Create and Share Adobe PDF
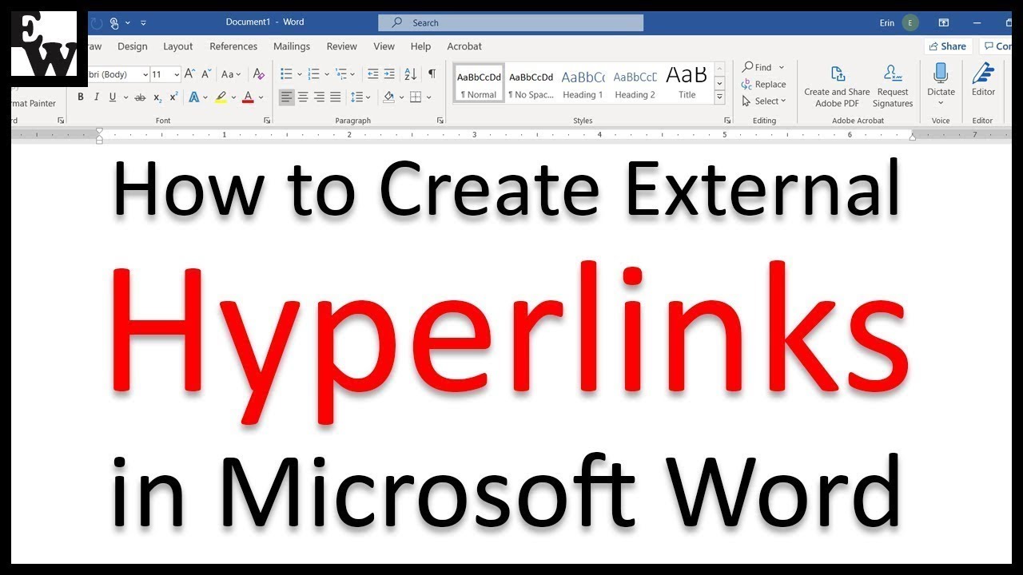 pos(837,86)
